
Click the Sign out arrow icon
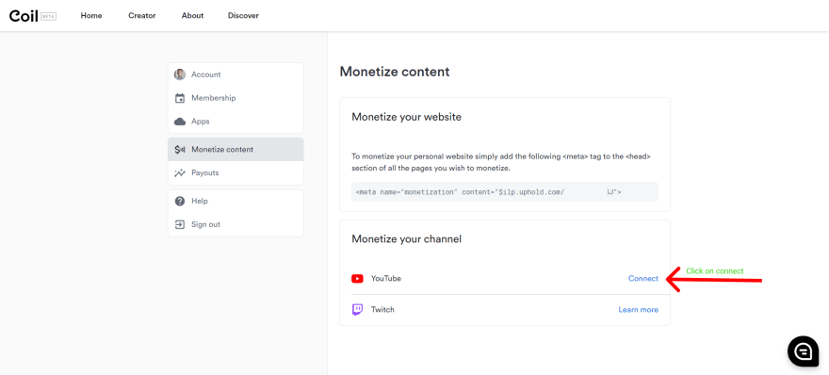(x=180, y=224)
